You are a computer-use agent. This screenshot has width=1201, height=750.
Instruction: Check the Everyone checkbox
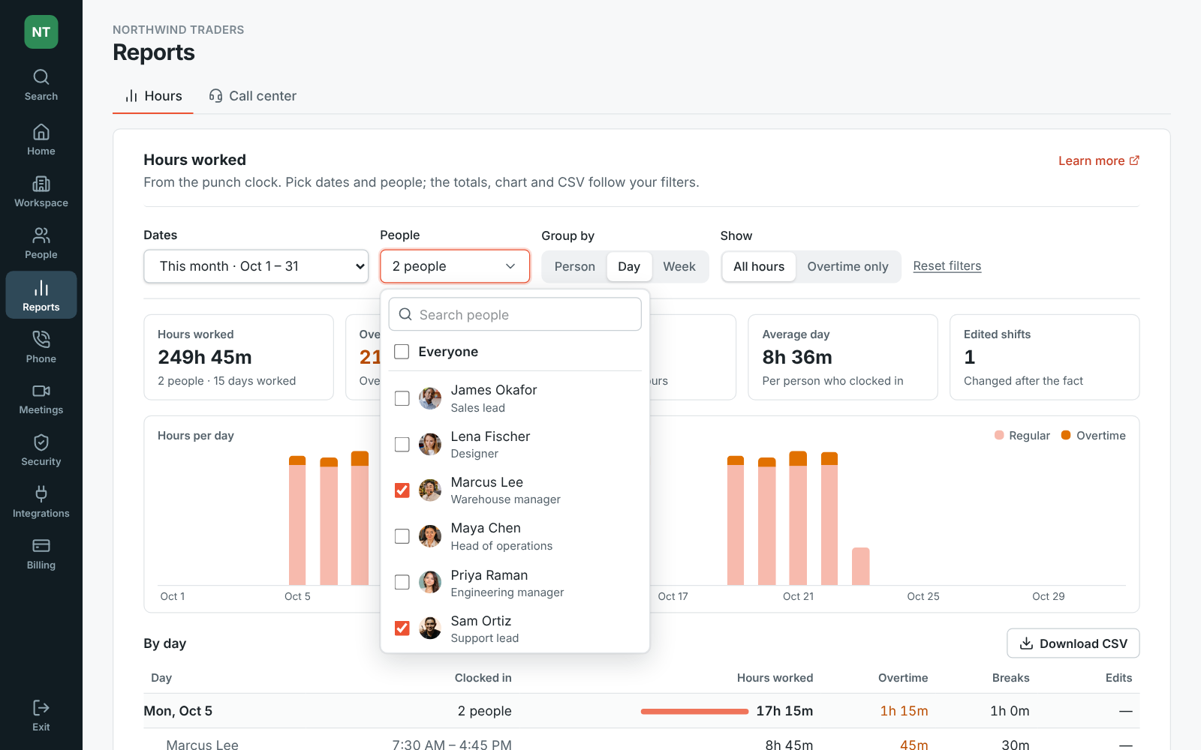(402, 352)
